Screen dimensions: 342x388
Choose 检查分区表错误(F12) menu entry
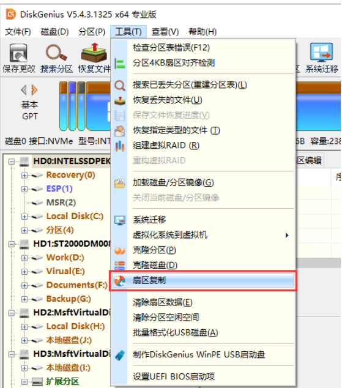point(203,48)
